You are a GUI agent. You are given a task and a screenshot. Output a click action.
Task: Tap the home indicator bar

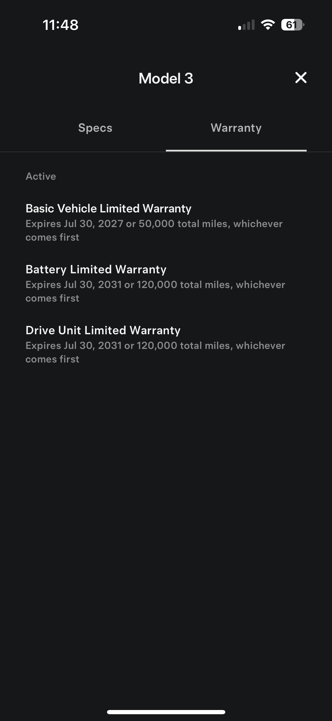coord(166,712)
